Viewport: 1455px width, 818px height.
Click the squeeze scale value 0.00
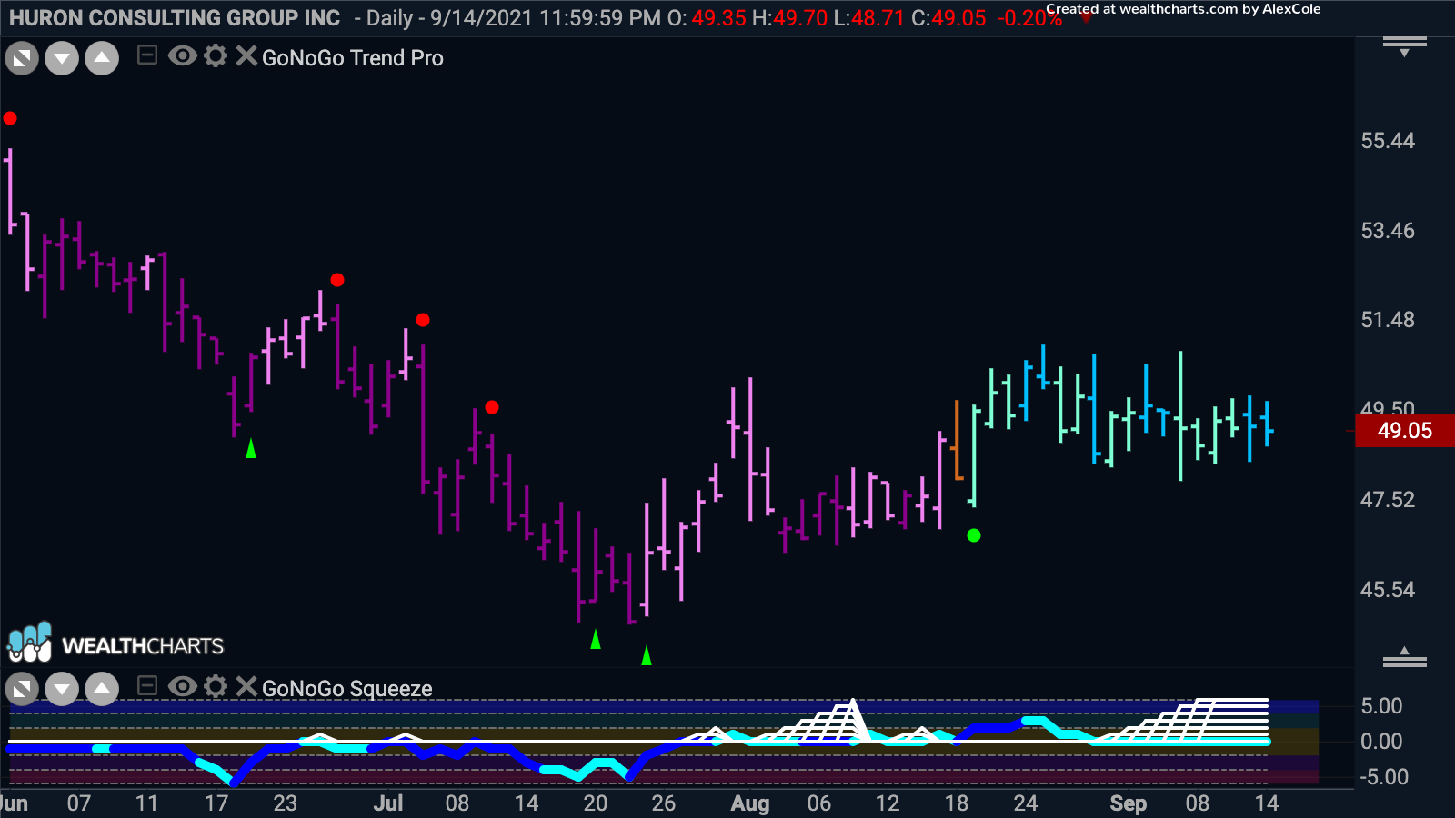[x=1381, y=742]
